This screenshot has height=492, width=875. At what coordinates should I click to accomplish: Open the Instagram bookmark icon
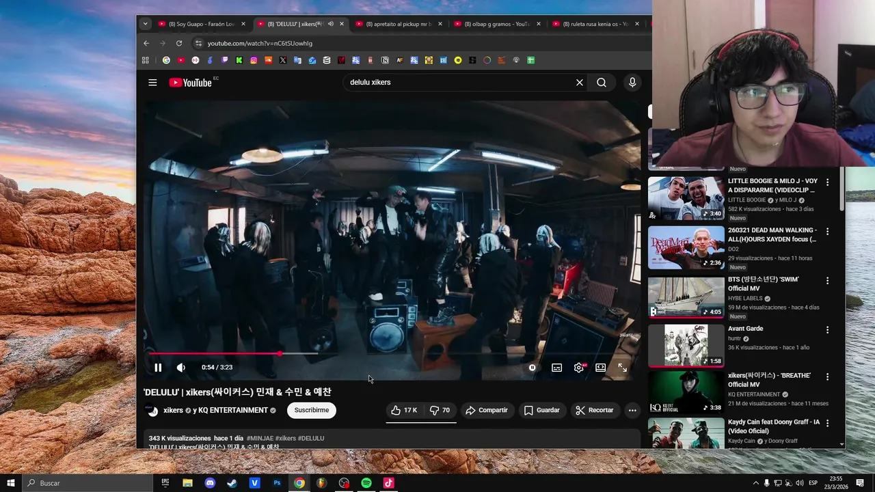click(x=254, y=60)
